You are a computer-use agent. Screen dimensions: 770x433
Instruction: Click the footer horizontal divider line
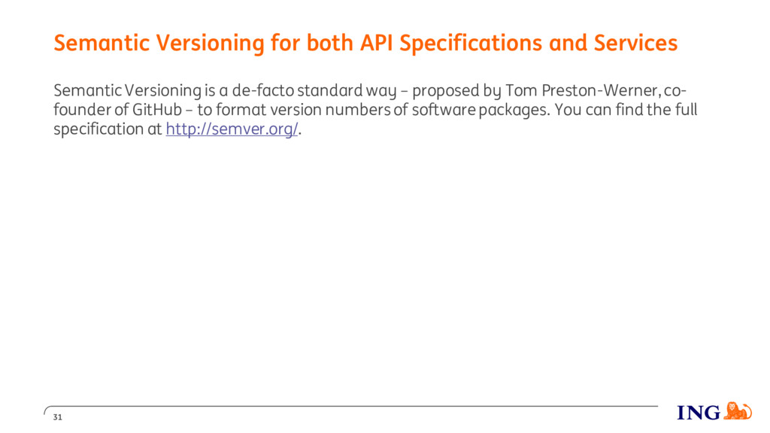(350, 407)
